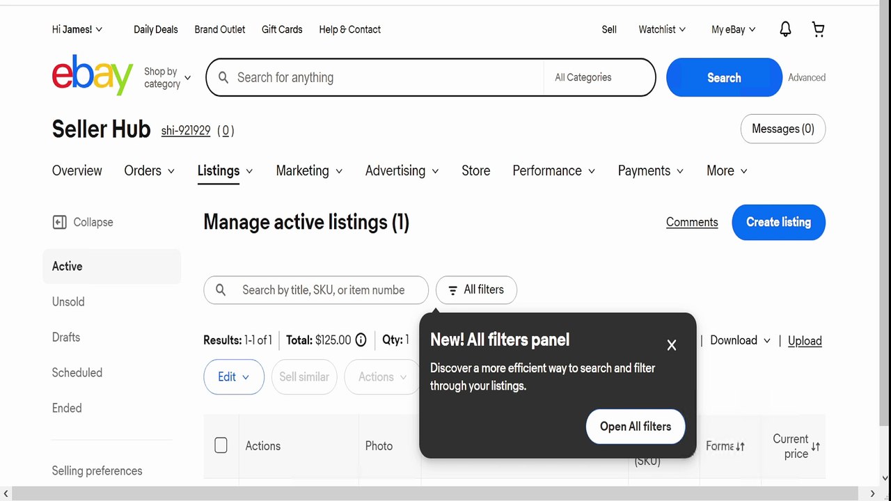The image size is (891, 501).
Task: Expand the Hi James account dropdown
Action: coord(77,29)
